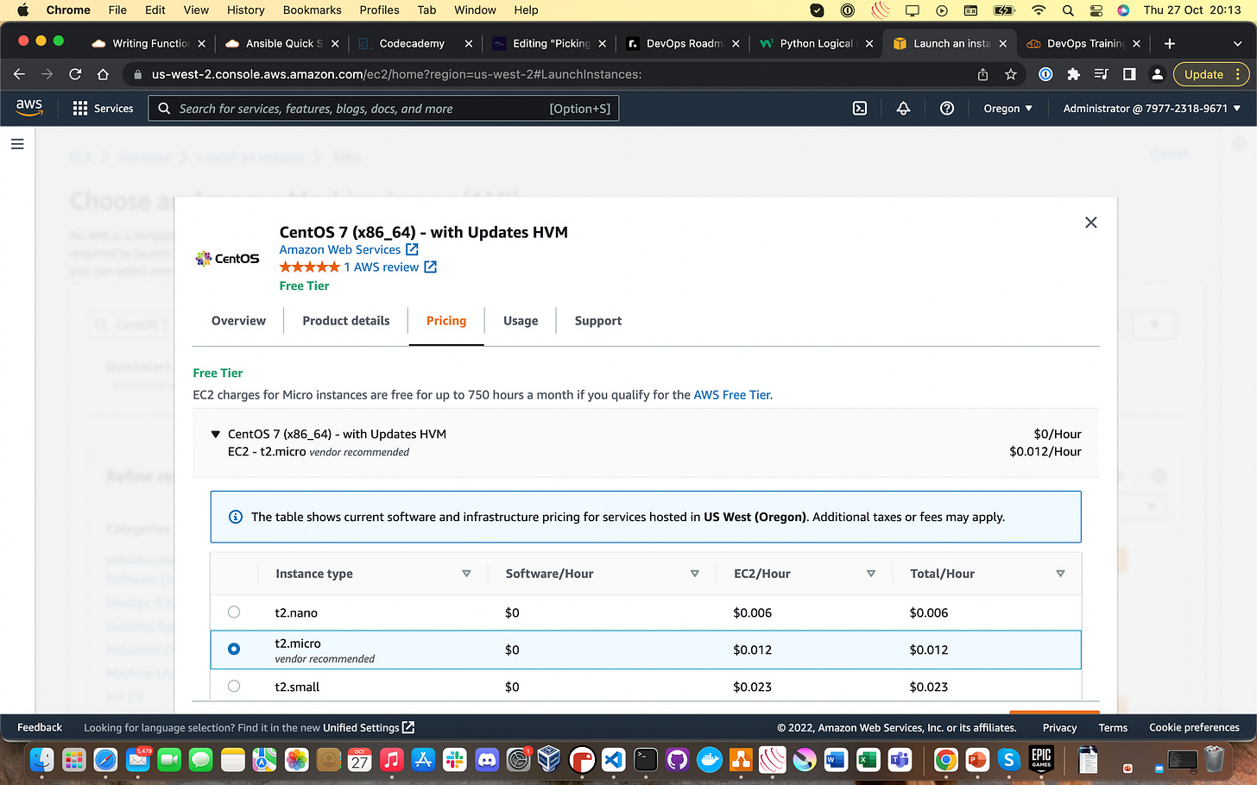
Task: Switch to the Support tab
Action: pos(598,321)
